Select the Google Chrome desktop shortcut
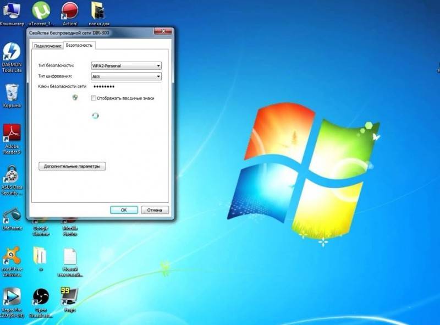The image size is (440, 325). click(x=41, y=228)
